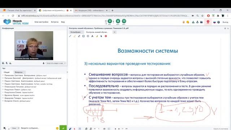Click the Mirapolis Virtual Room logo
The width and height of the screenshot is (231, 130).
pyautogui.click(x=16, y=22)
